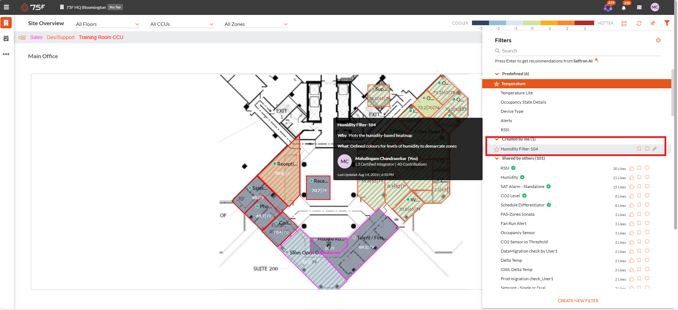The height and width of the screenshot is (310, 678).
Task: Bookmark the Humidity shared filter
Action: tap(639, 177)
